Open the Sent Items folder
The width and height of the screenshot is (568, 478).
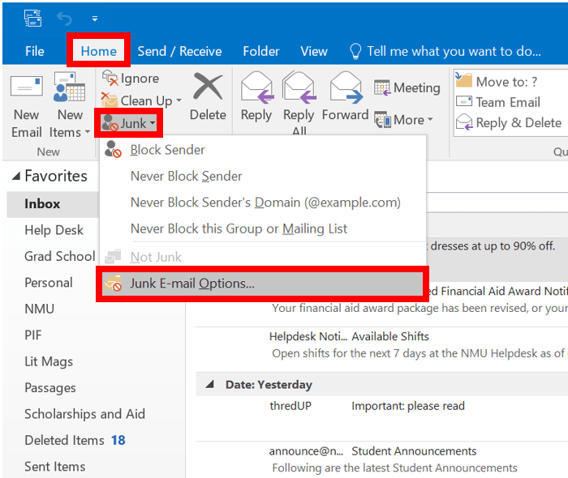(55, 467)
